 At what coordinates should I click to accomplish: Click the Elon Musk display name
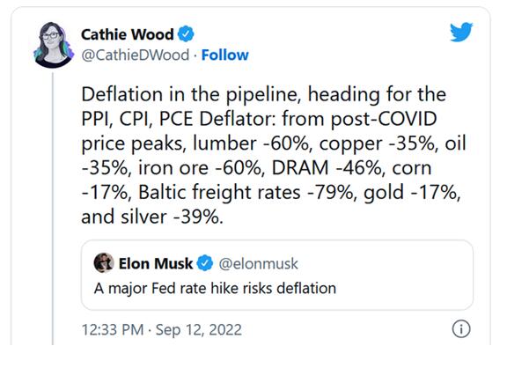point(156,263)
